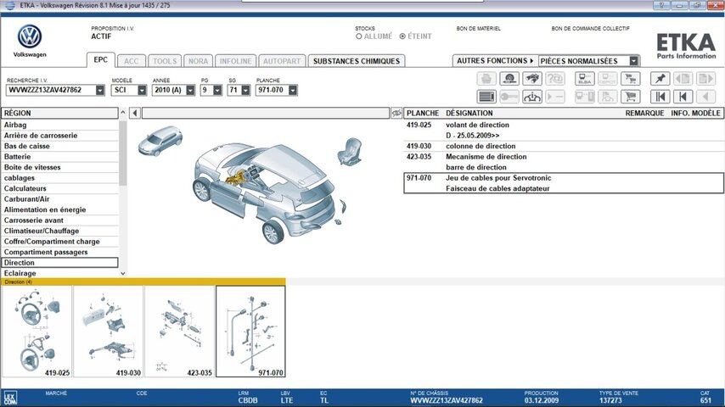Open the PG dropdown arrow
The width and height of the screenshot is (725, 407).
click(217, 90)
